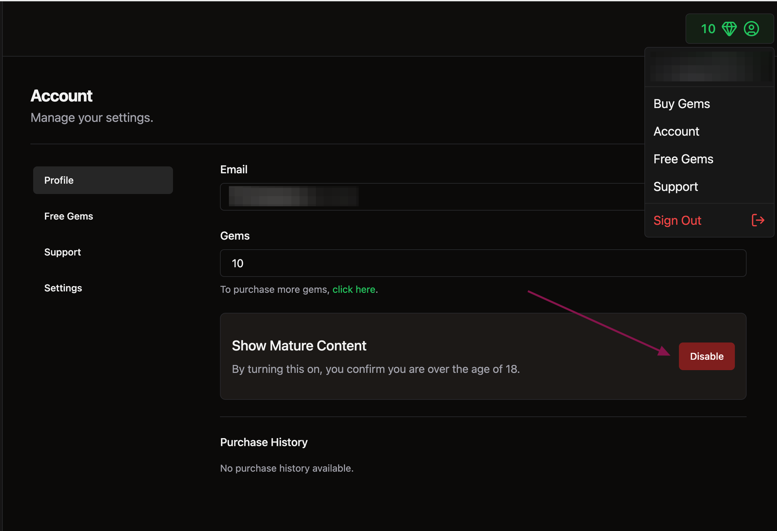Click the Purchase History heading

[x=264, y=442]
